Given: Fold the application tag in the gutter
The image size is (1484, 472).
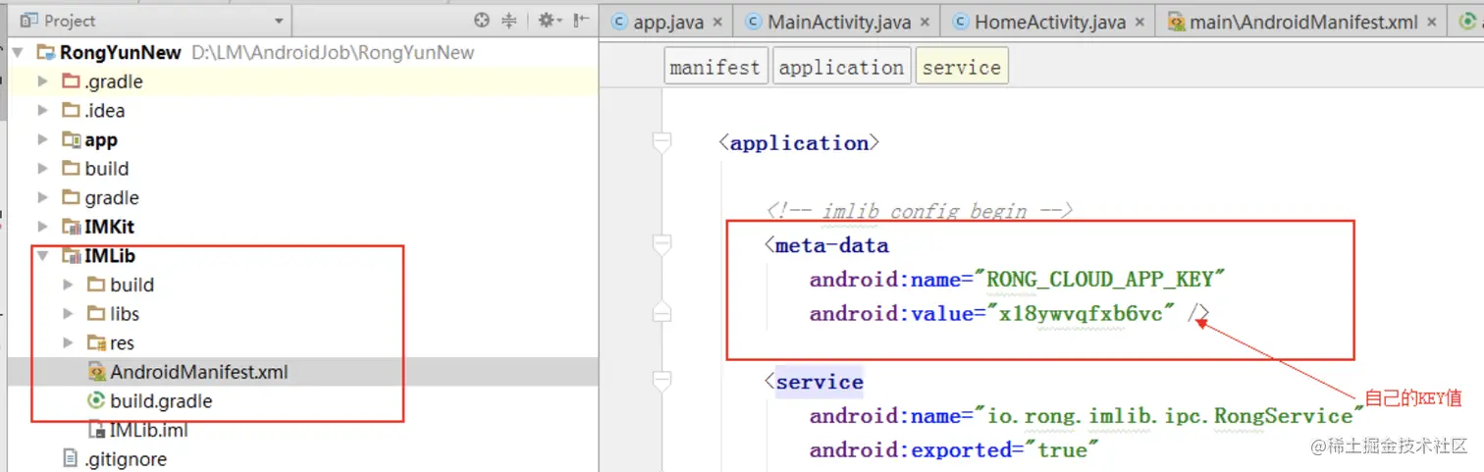Looking at the screenshot, I should (x=662, y=144).
